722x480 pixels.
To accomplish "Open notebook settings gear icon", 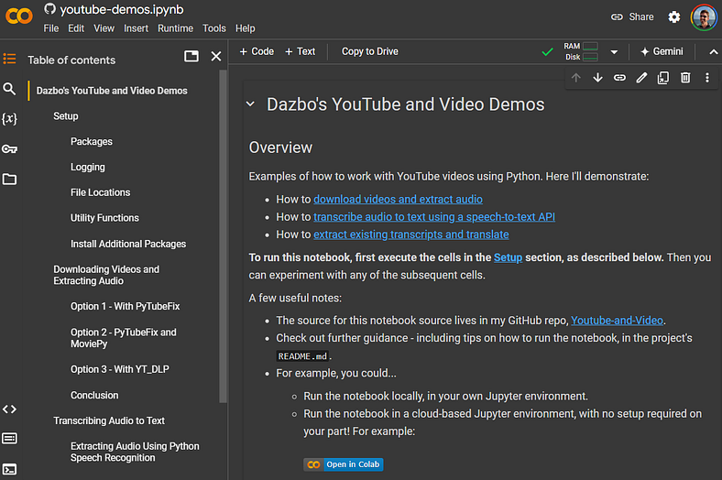I will pos(674,16).
